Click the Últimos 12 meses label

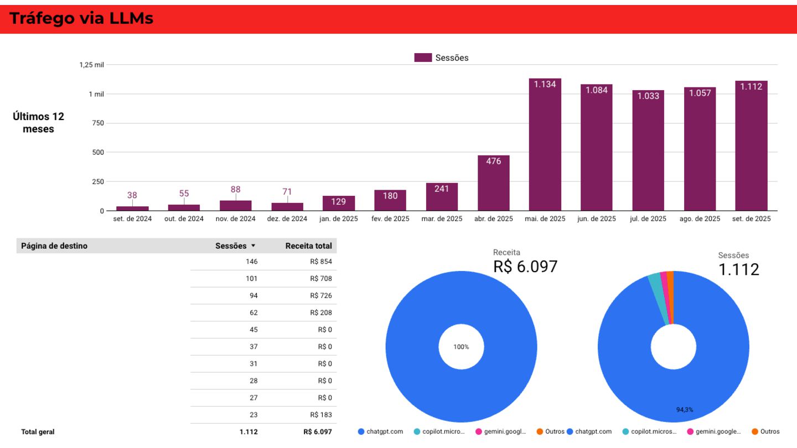(39, 123)
